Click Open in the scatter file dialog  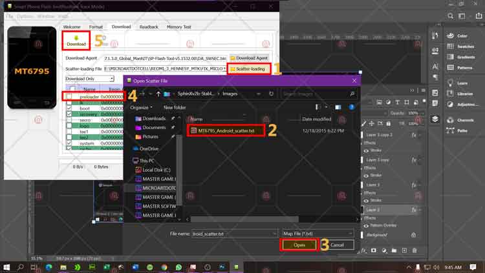[299, 245]
